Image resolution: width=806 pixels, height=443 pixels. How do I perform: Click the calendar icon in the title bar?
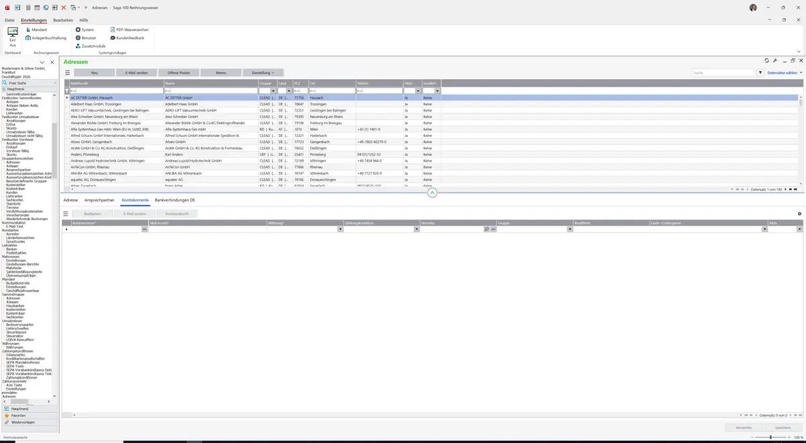point(36,7)
